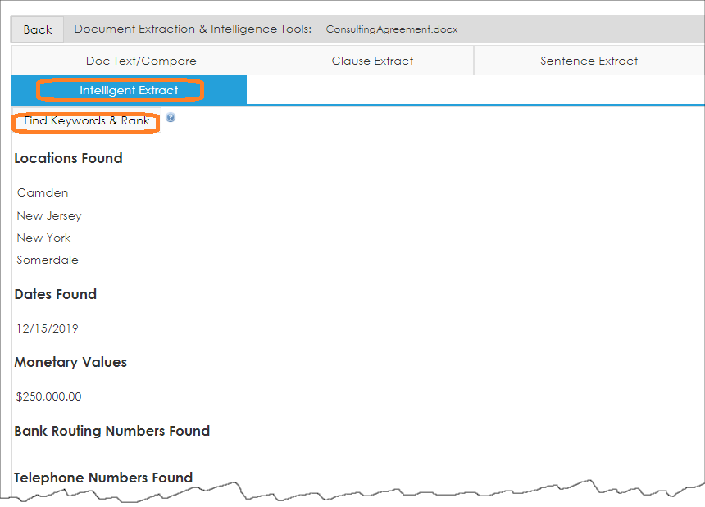Click the Monetary Values heading
Viewport: 705px width, 507px height.
(x=70, y=362)
